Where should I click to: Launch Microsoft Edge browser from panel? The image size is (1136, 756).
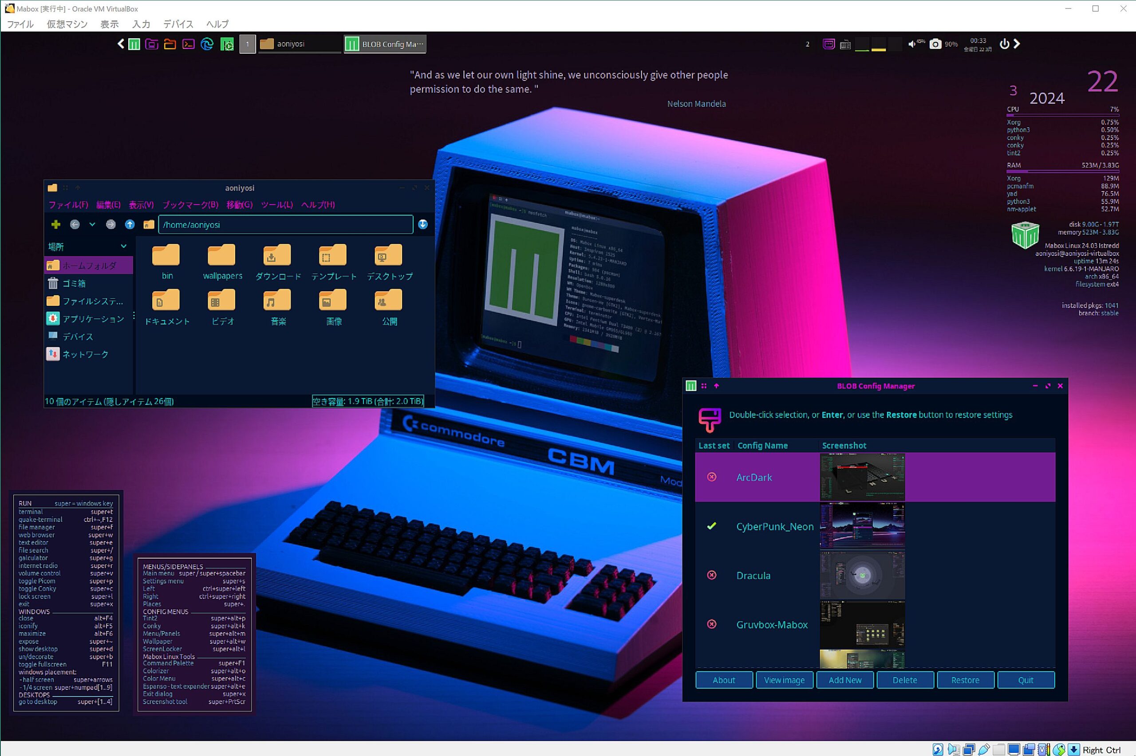(207, 44)
